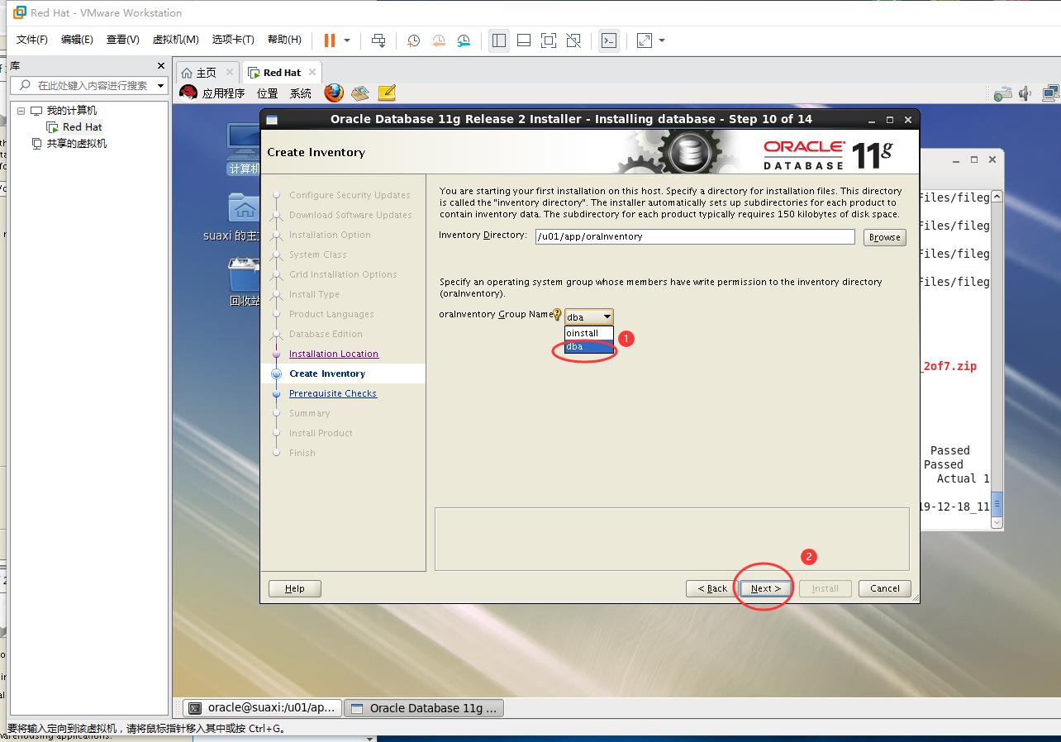The height and width of the screenshot is (742, 1061).
Task: Click the help icon beside oraInventory Group Name
Action: [557, 315]
